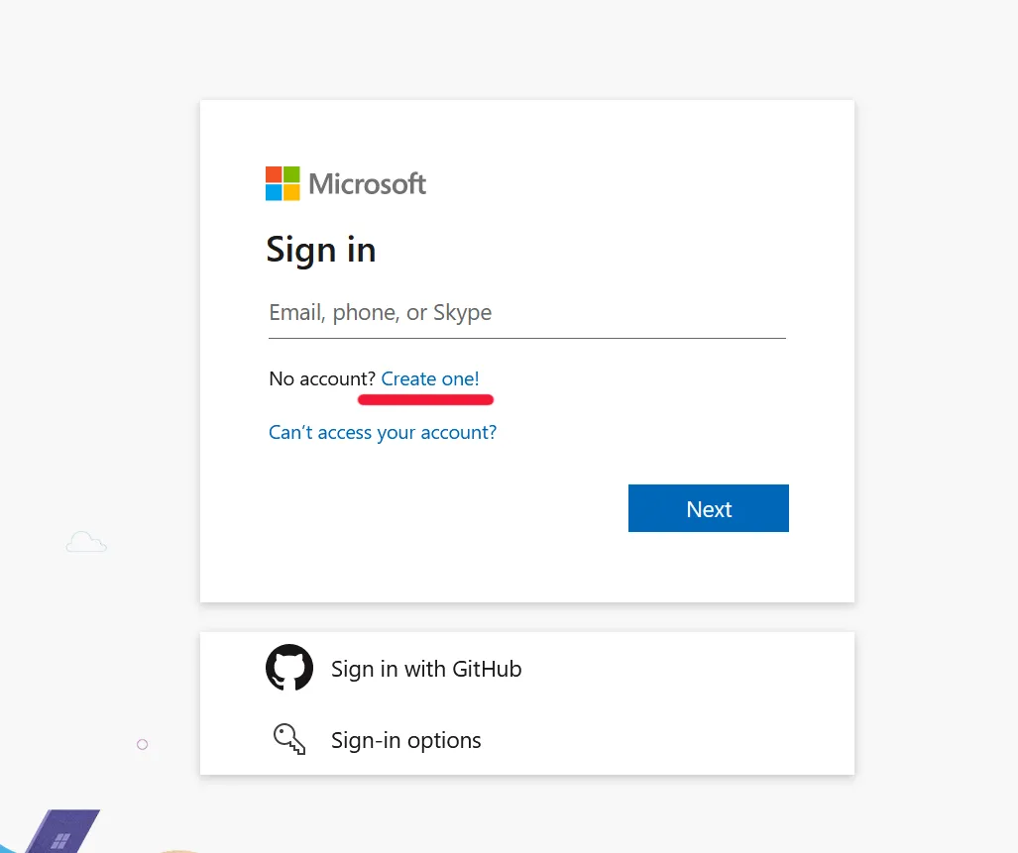Click the small circle decoration near the bottom left
The width and height of the screenshot is (1018, 853).
[142, 744]
